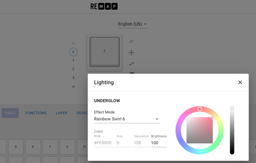Close the Lighting dialog with the X
This screenshot has width=256, height=163.
click(240, 82)
